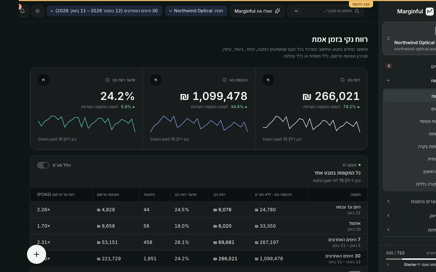The width and height of the screenshot is (436, 272).
Task: Expand the sidebar עלויות section chevron
Action: (388, 230)
